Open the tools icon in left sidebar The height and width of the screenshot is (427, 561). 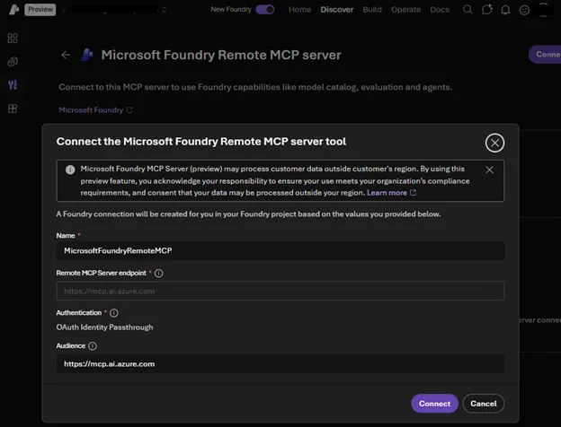pos(13,85)
